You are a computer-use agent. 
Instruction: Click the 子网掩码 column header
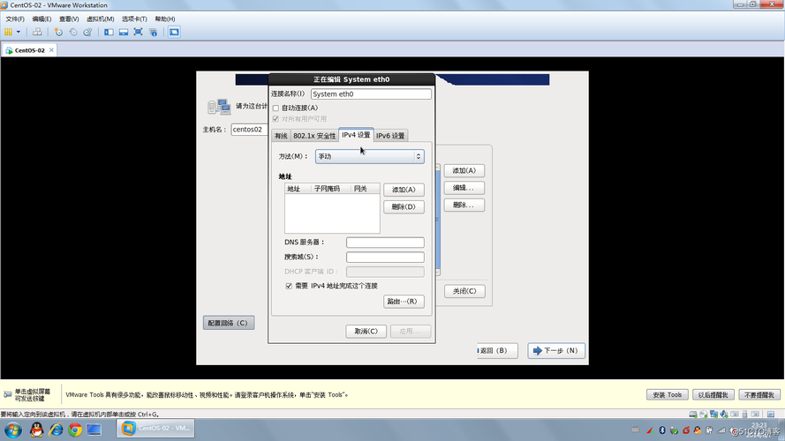(x=330, y=189)
